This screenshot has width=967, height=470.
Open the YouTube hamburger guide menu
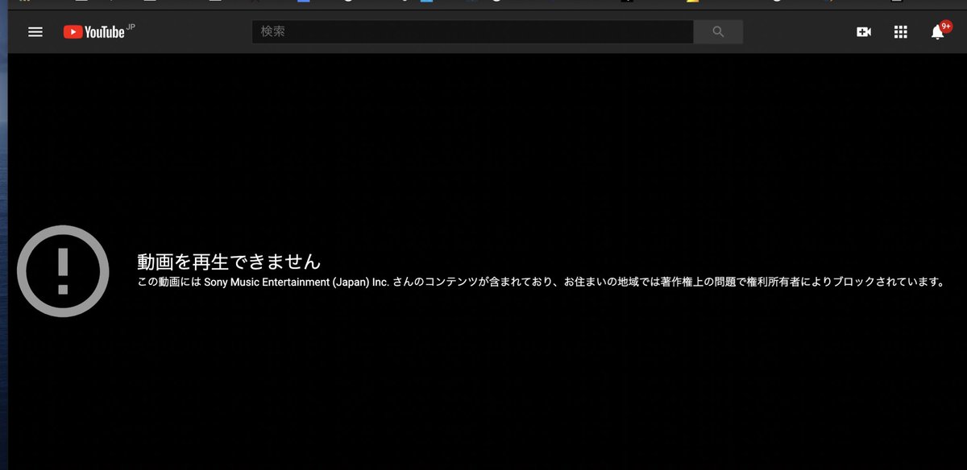[35, 32]
